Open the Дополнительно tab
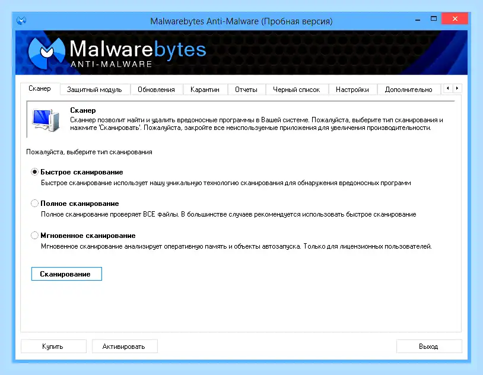This screenshot has height=375, width=483. pos(408,90)
